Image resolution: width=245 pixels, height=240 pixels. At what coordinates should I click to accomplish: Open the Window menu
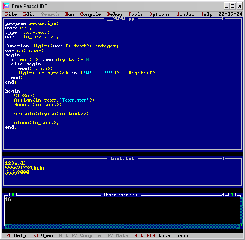click(185, 14)
